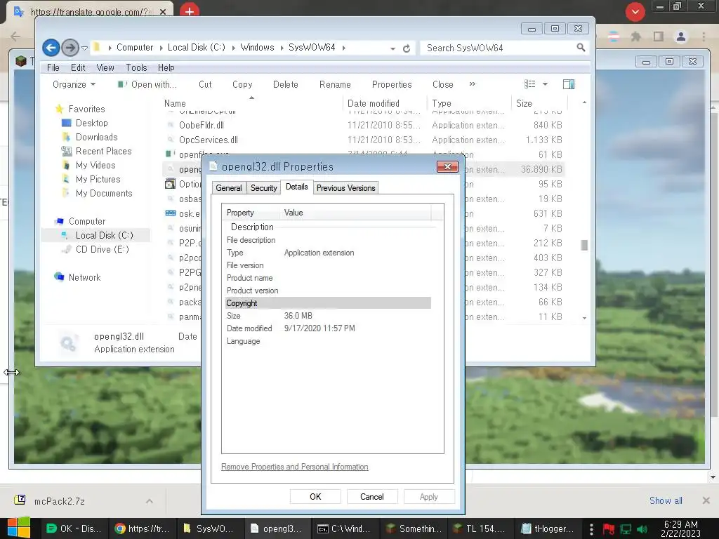Close the Google Translate tab
Image resolution: width=719 pixels, height=539 pixels.
tap(163, 12)
